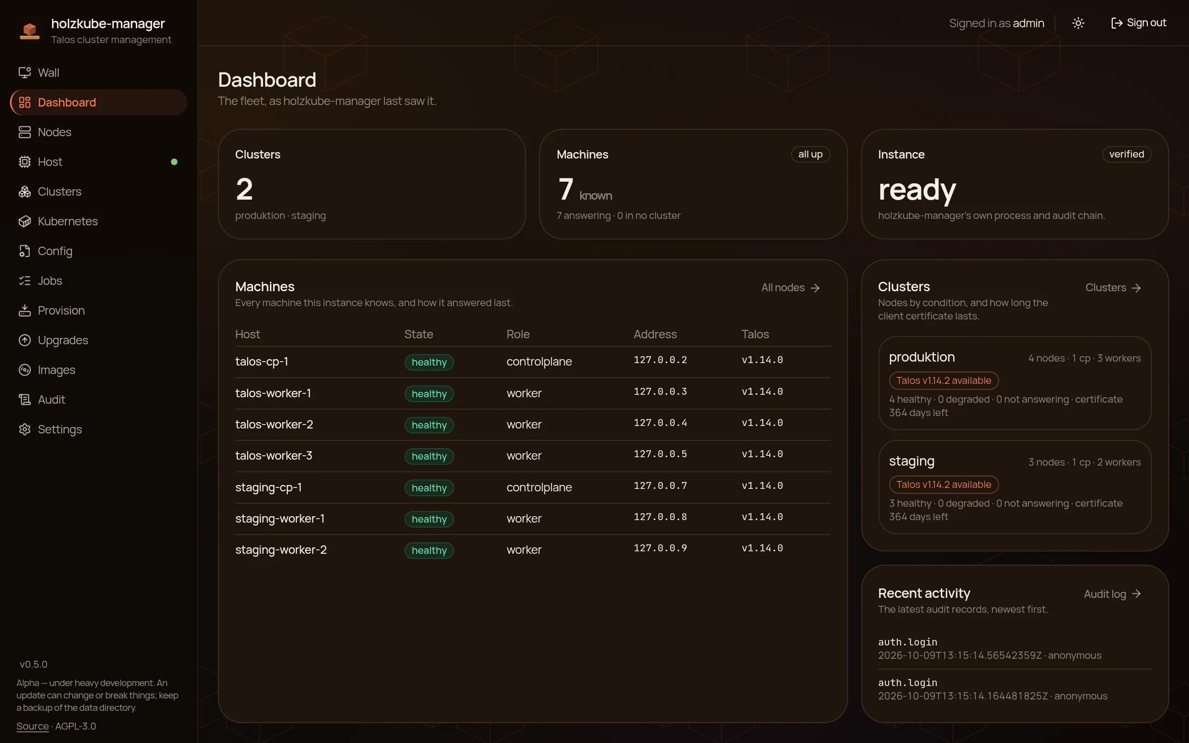Click the talos-cp-1 host name

262,362
